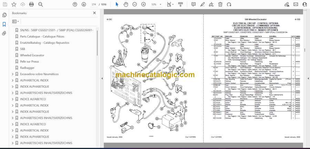
Task: Open the Parts Catalogue - Catalogue Pièces bookmark
Action: pos(42,36)
